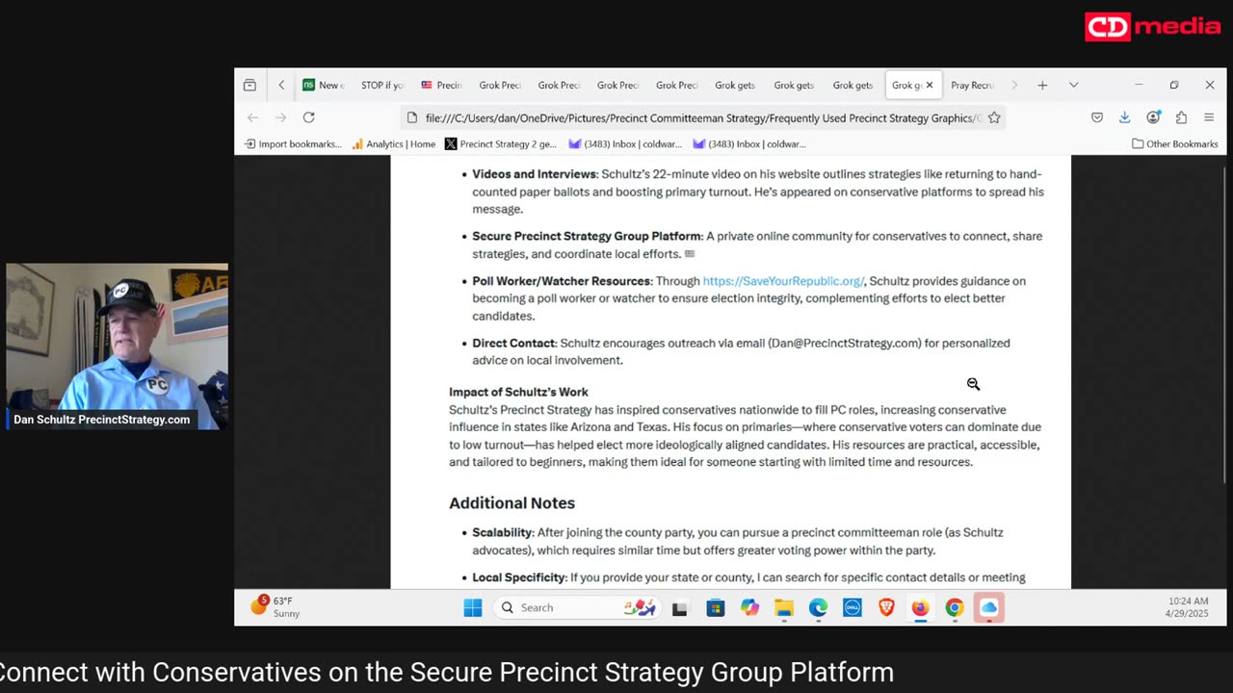
Task: Click the small source icon after 'local efforts.'
Action: pos(689,254)
